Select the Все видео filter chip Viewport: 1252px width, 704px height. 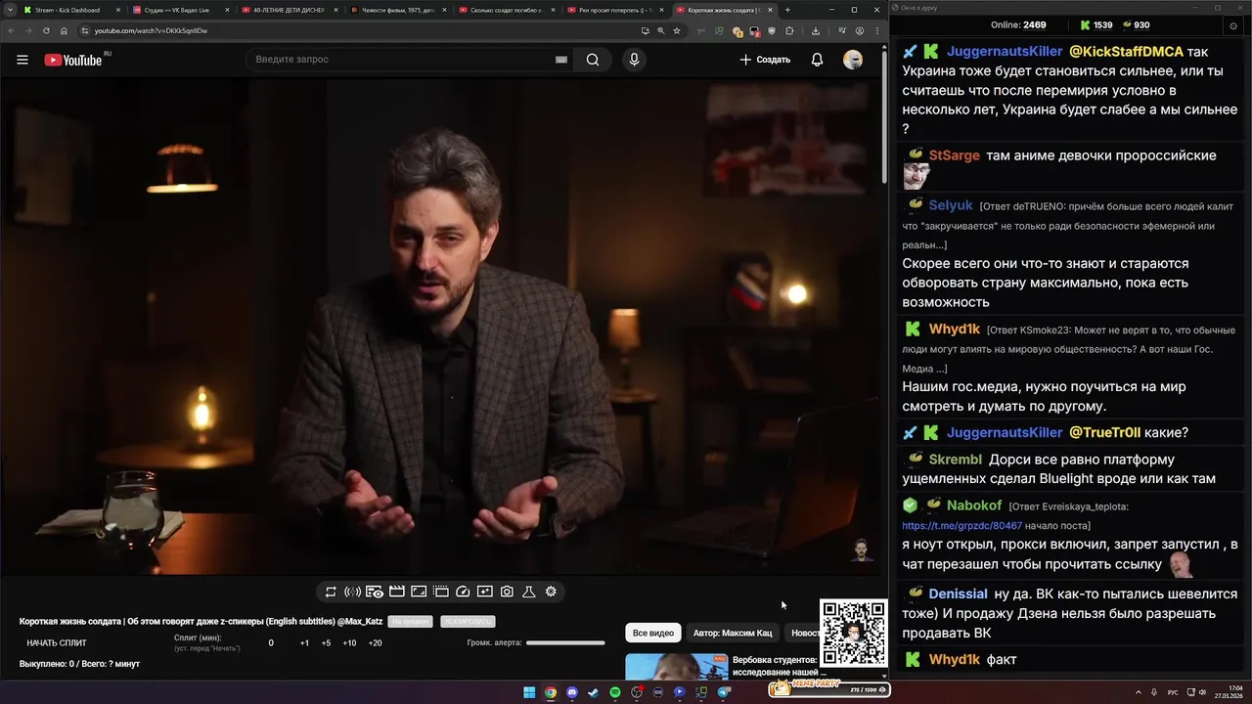click(x=653, y=634)
